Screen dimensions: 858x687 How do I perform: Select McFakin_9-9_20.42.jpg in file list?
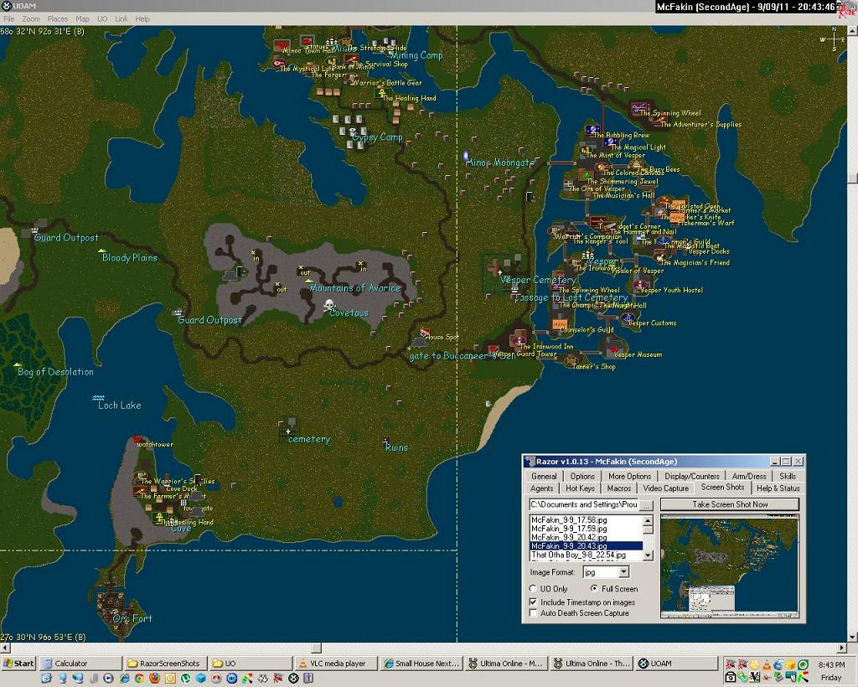pyautogui.click(x=569, y=537)
